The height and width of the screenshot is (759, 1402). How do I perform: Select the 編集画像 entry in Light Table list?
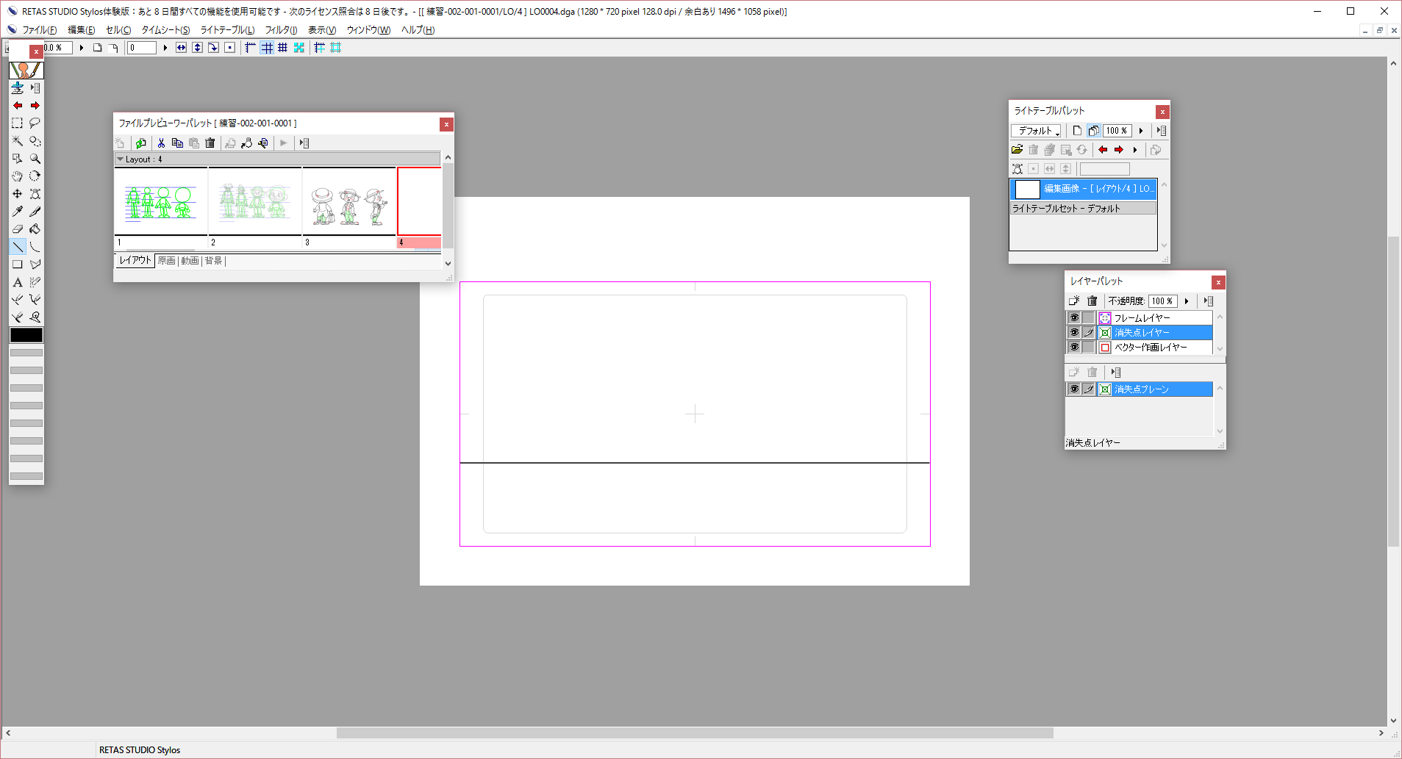point(1083,189)
